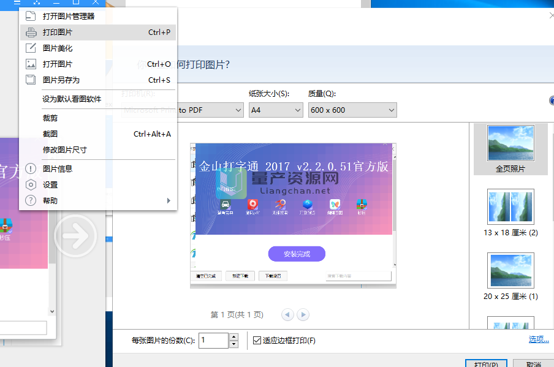Select 图片另存为 menu item

pyautogui.click(x=98, y=80)
